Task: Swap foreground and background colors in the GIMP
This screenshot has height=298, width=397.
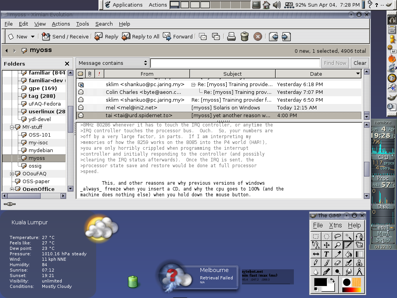Action: pyautogui.click(x=332, y=280)
